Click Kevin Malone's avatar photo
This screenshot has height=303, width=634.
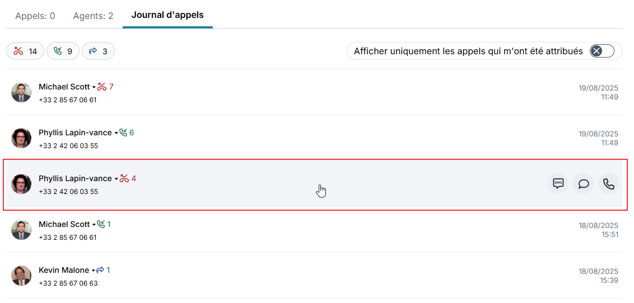click(21, 276)
